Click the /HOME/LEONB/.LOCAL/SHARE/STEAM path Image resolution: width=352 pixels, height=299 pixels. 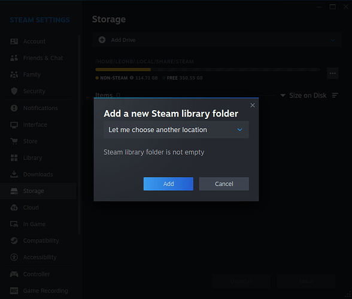click(x=145, y=62)
